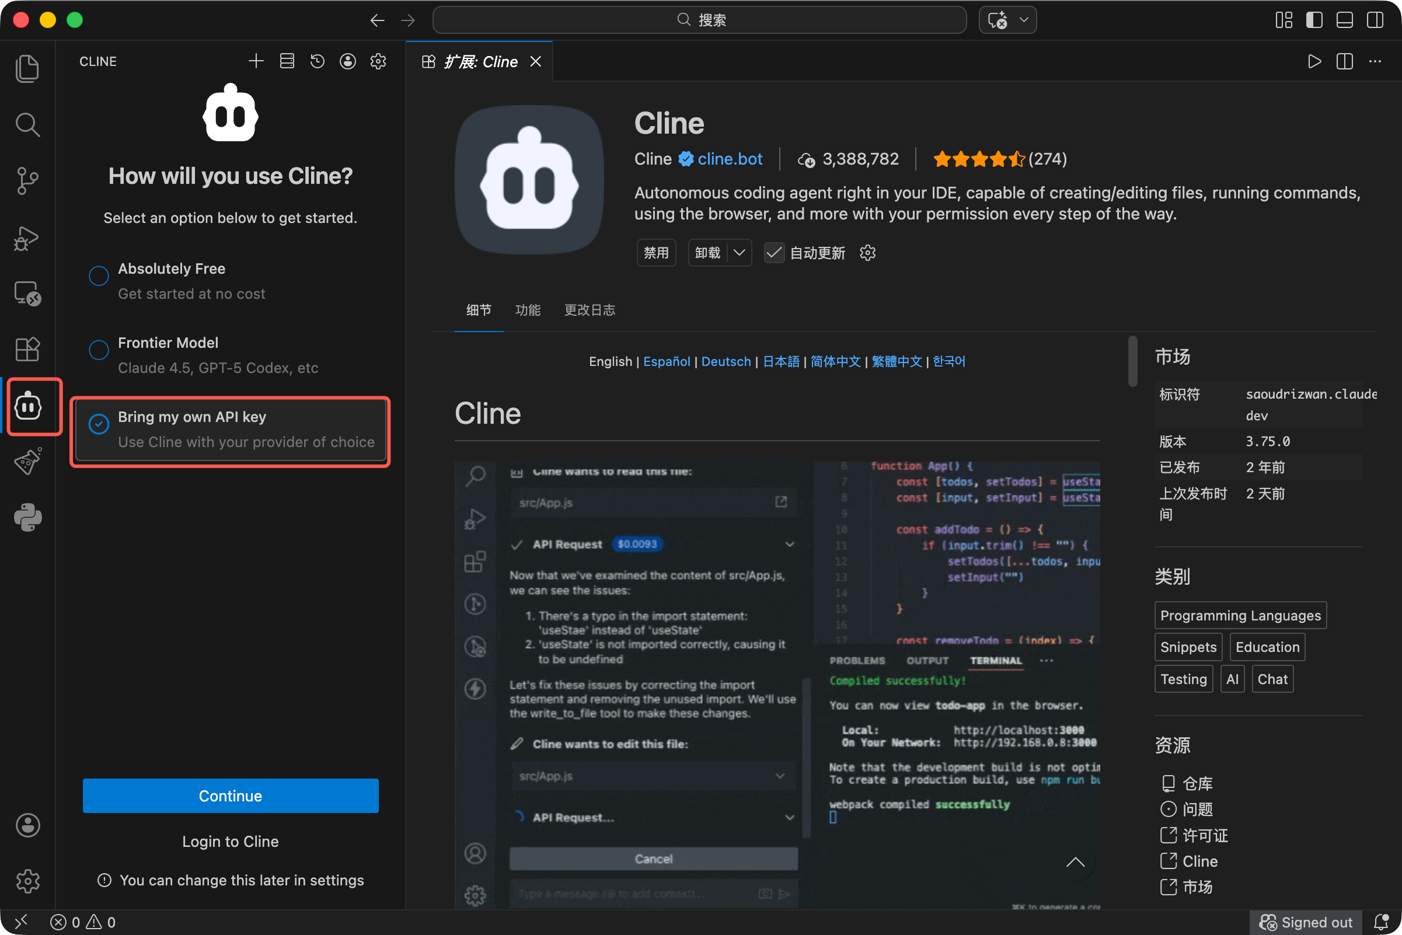
Task: Open Python icon in activity bar
Action: [27, 517]
